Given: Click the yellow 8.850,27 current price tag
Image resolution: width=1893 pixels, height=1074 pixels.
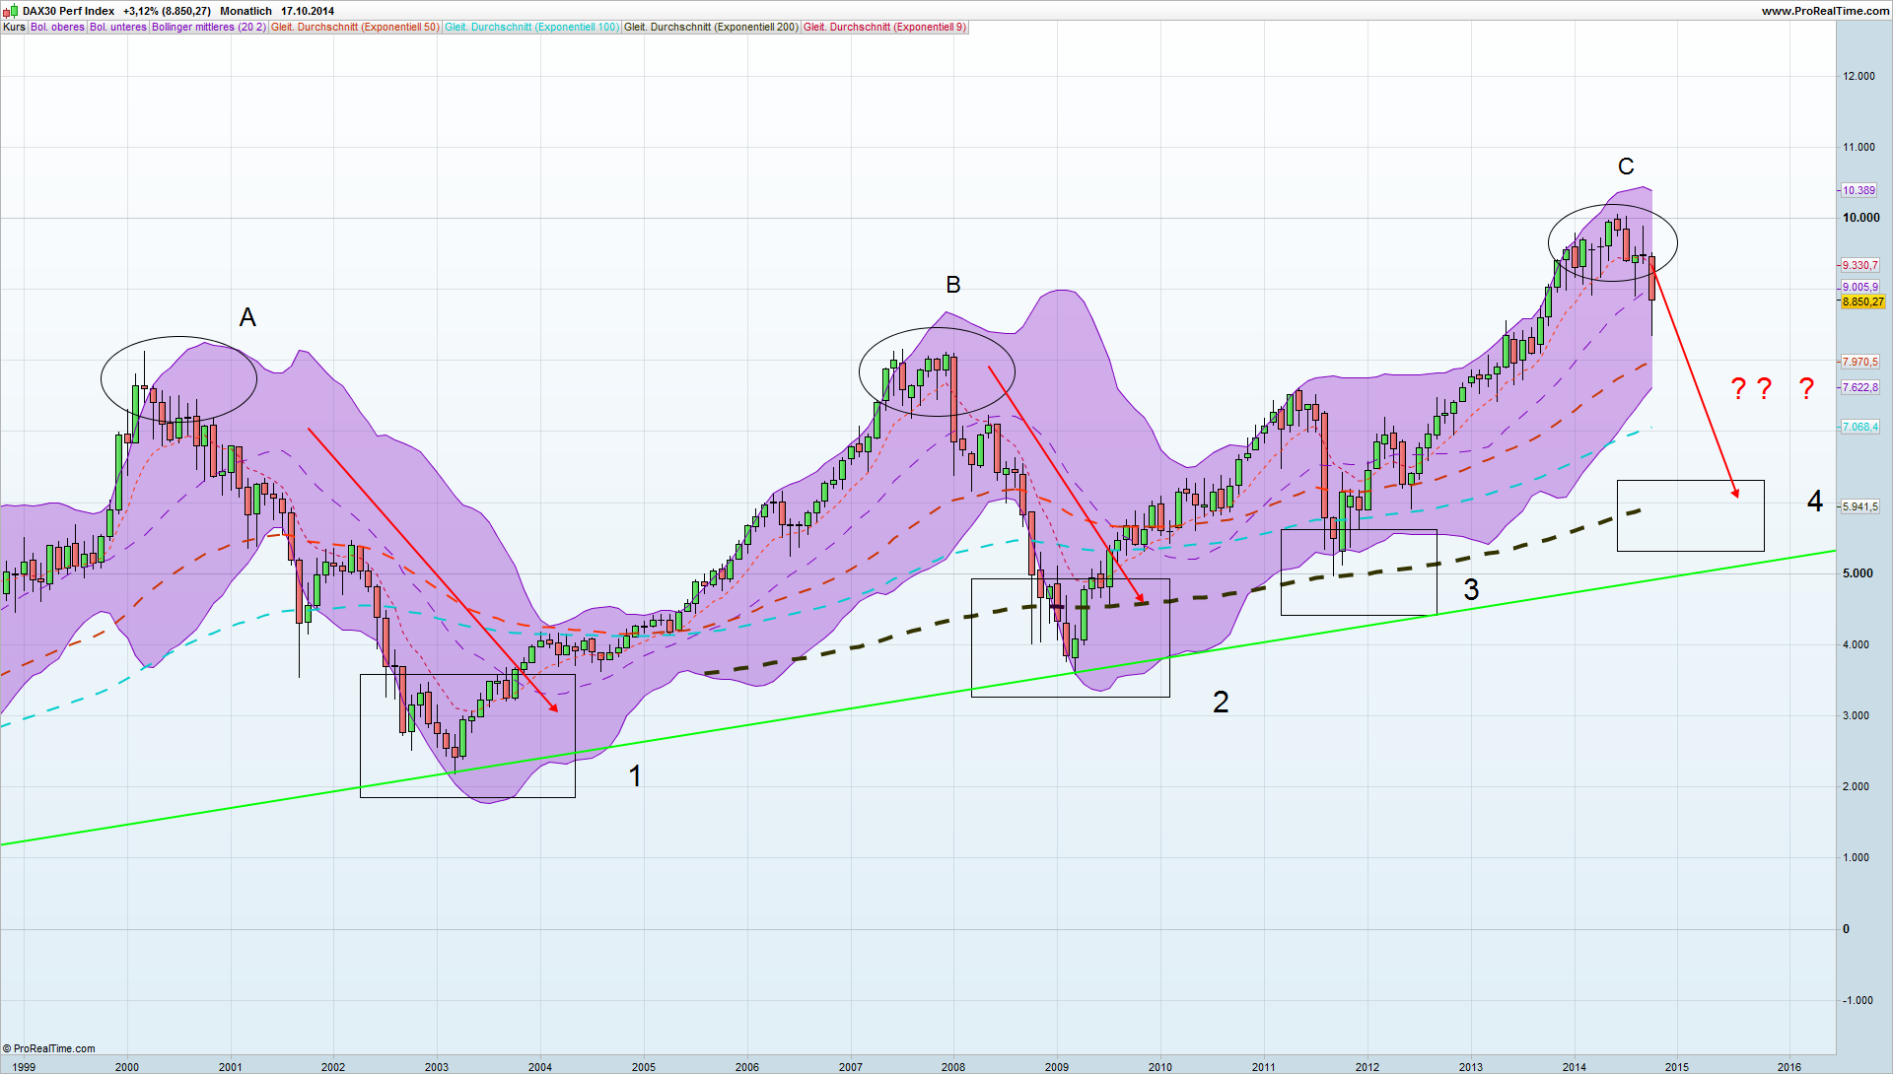Looking at the screenshot, I should [1862, 302].
